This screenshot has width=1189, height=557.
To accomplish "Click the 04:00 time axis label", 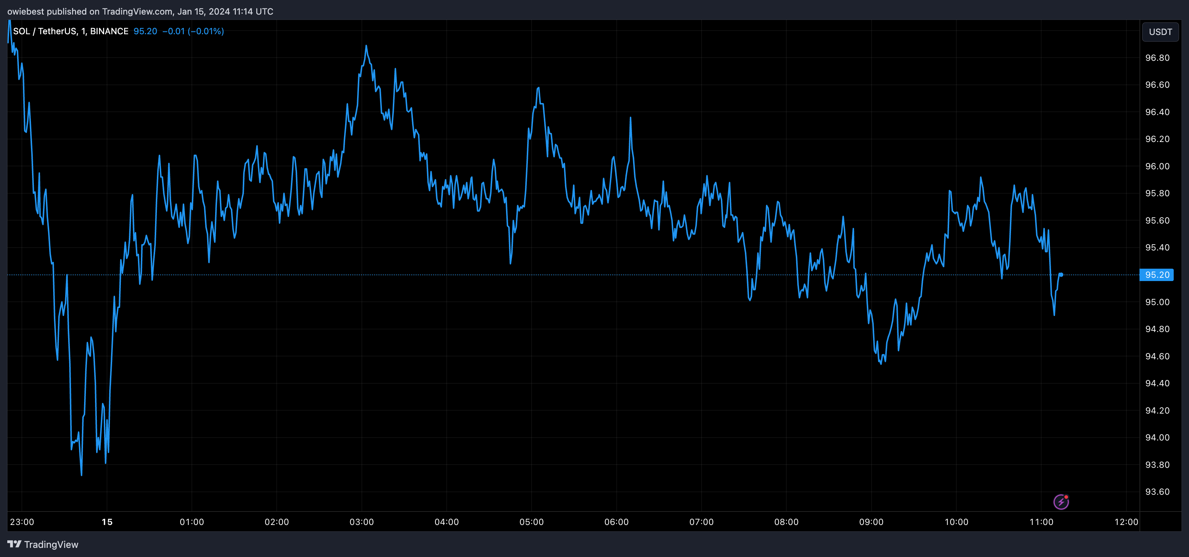I will [447, 522].
